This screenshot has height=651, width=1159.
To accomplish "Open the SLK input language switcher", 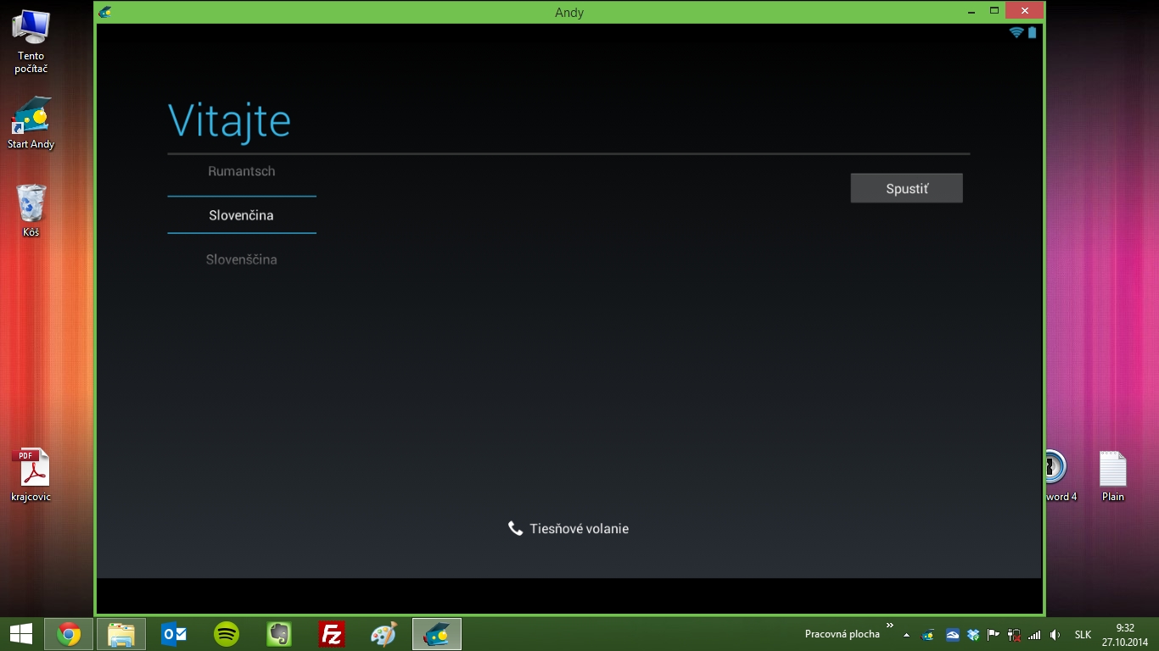I will click(1083, 635).
